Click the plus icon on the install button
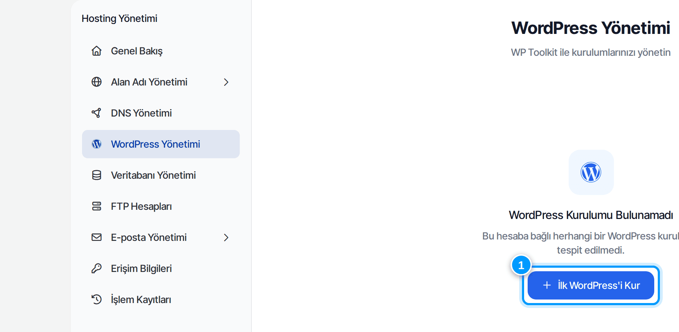Viewport: 679px width, 332px height. [547, 285]
